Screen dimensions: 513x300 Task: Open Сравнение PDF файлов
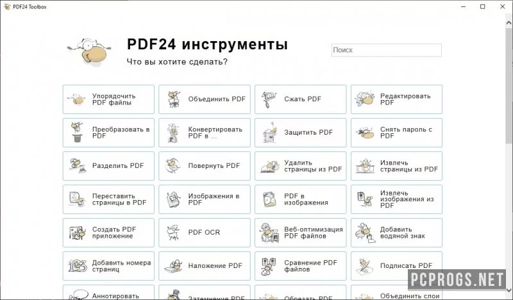[300, 266]
